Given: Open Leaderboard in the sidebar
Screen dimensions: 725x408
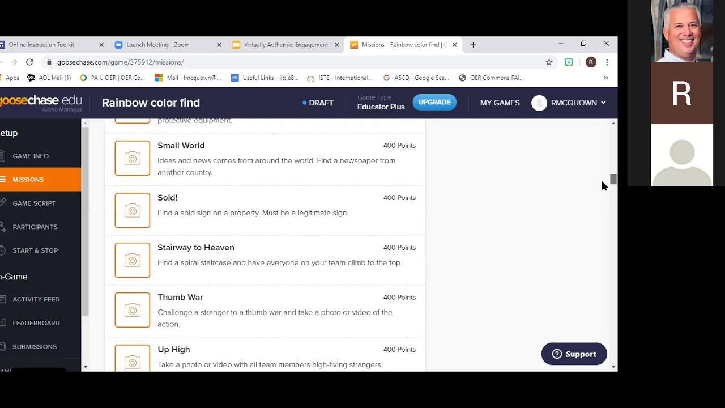Looking at the screenshot, I should 36,323.
